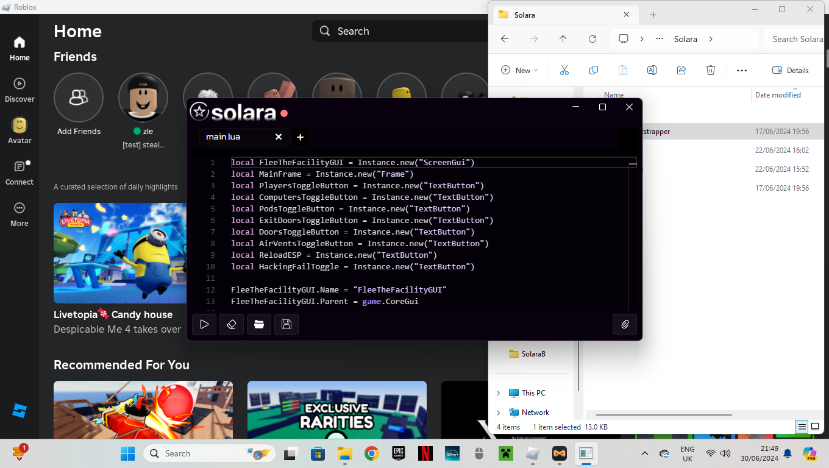
Task: Add a new script tab in Solara
Action: (x=300, y=137)
